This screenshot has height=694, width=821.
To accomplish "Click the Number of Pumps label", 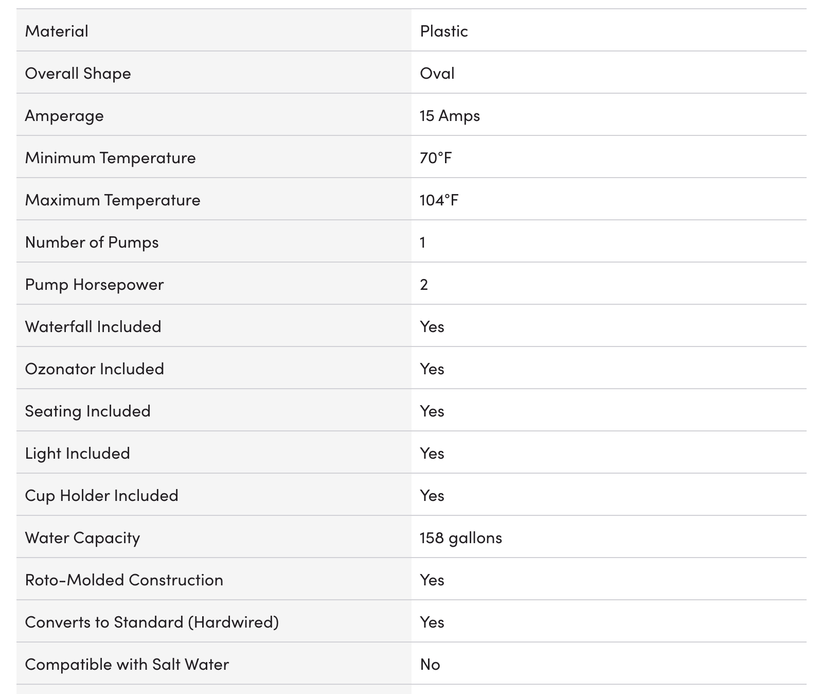I will tap(92, 242).
